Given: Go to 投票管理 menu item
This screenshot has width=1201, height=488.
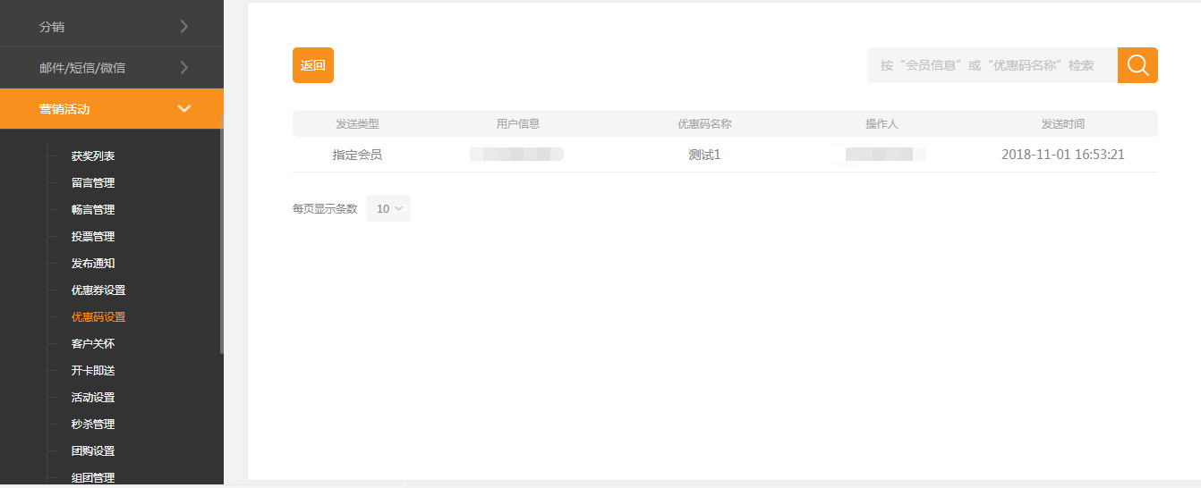Looking at the screenshot, I should 93,237.
